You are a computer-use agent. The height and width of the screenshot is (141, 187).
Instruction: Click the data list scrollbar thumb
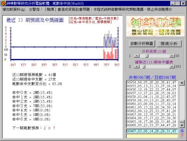click(182, 121)
